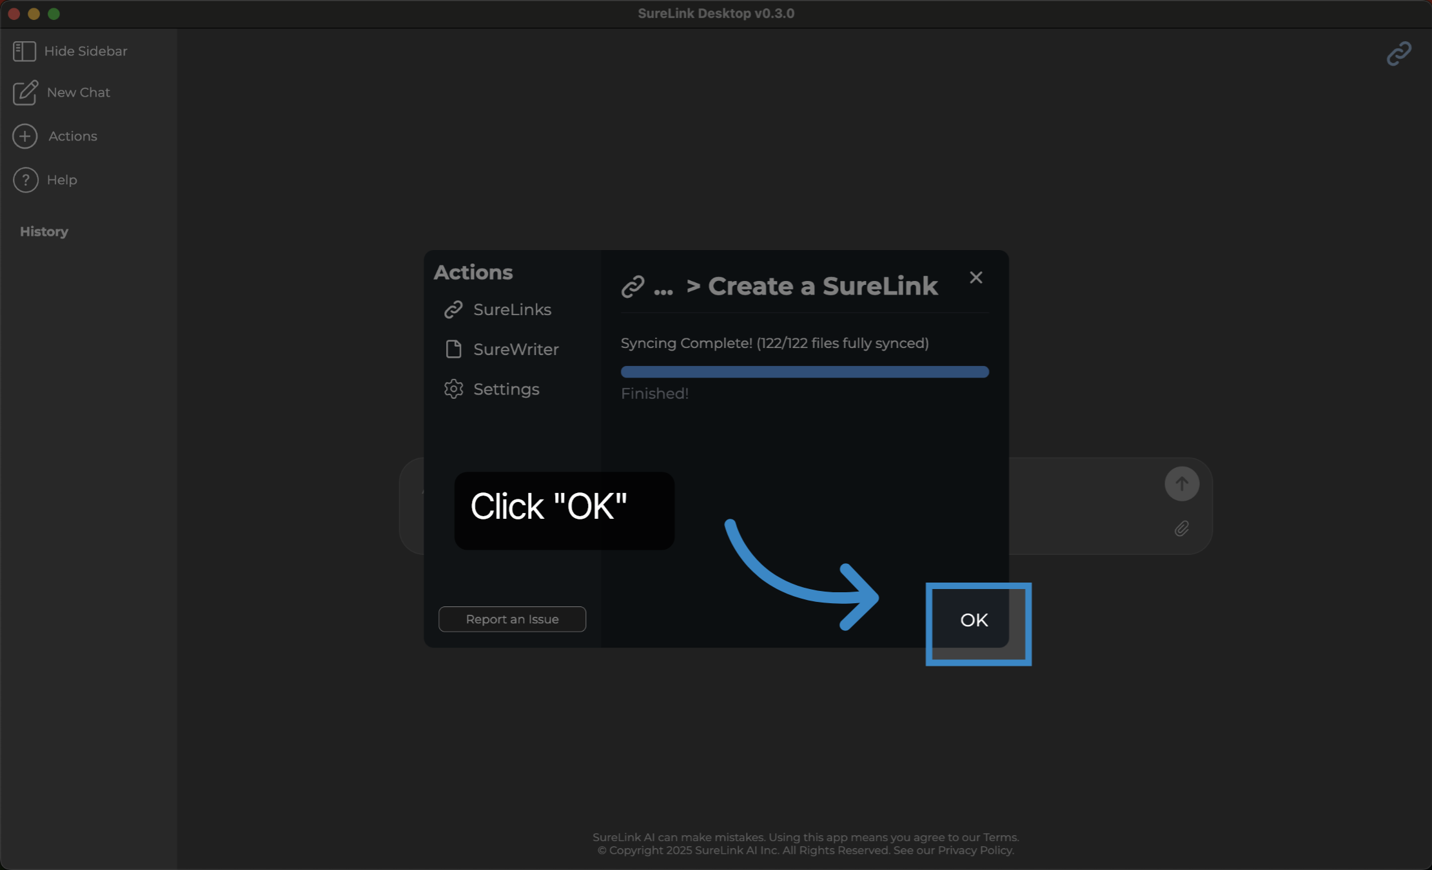Click the paperclip attachment icon
The height and width of the screenshot is (870, 1432).
pyautogui.click(x=1181, y=529)
